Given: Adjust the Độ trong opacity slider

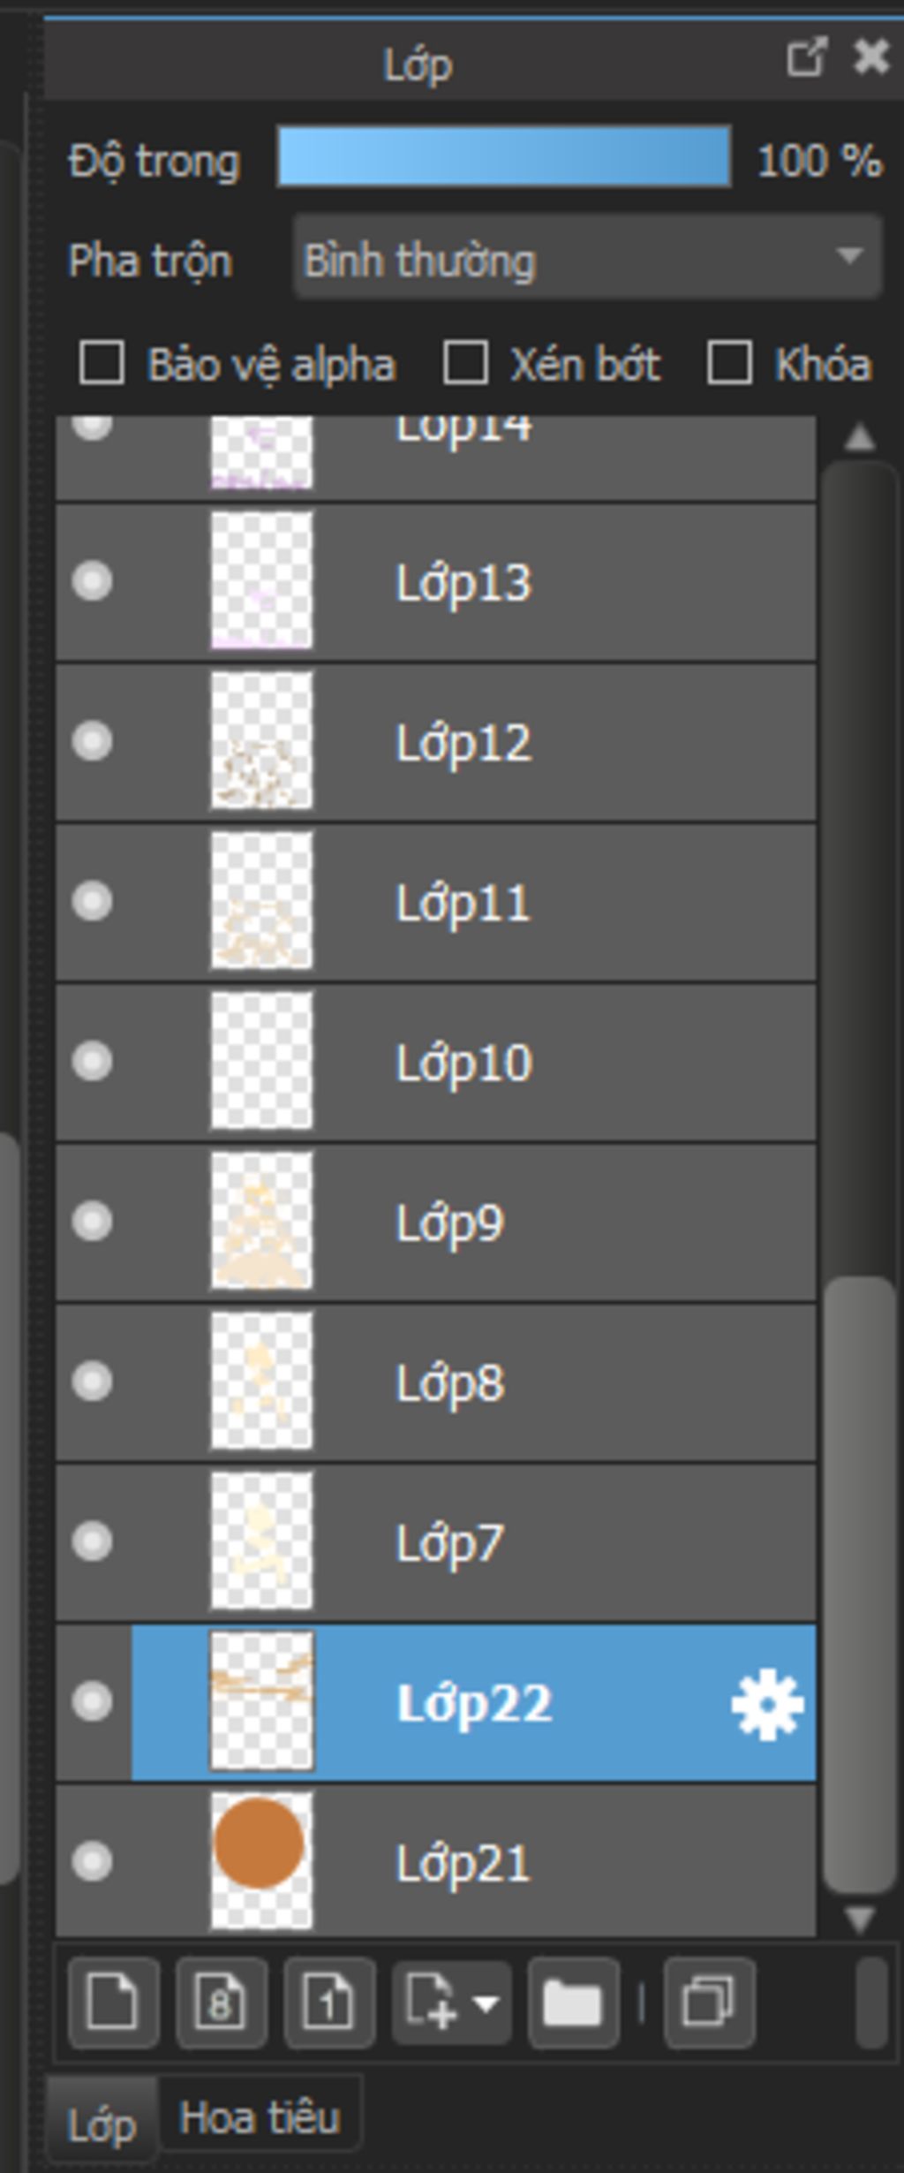Looking at the screenshot, I should (503, 157).
